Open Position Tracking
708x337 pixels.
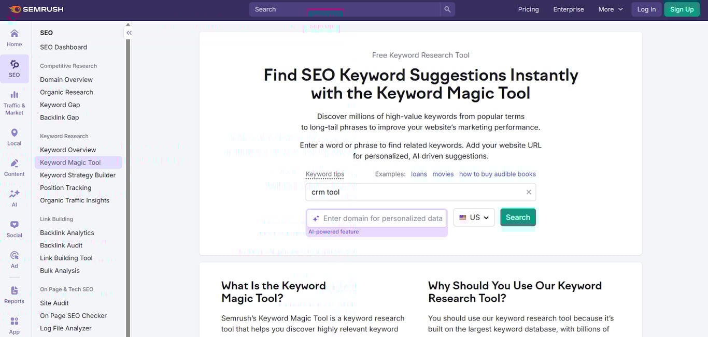click(x=66, y=188)
